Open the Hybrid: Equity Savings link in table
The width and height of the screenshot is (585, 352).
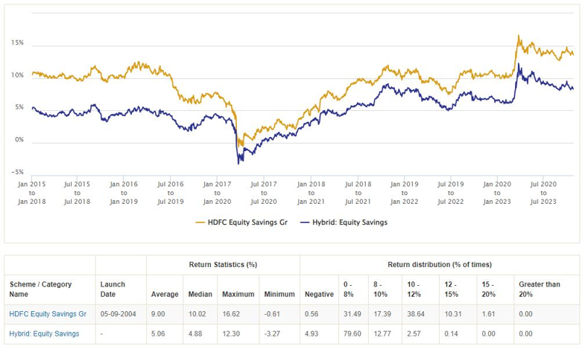point(44,333)
